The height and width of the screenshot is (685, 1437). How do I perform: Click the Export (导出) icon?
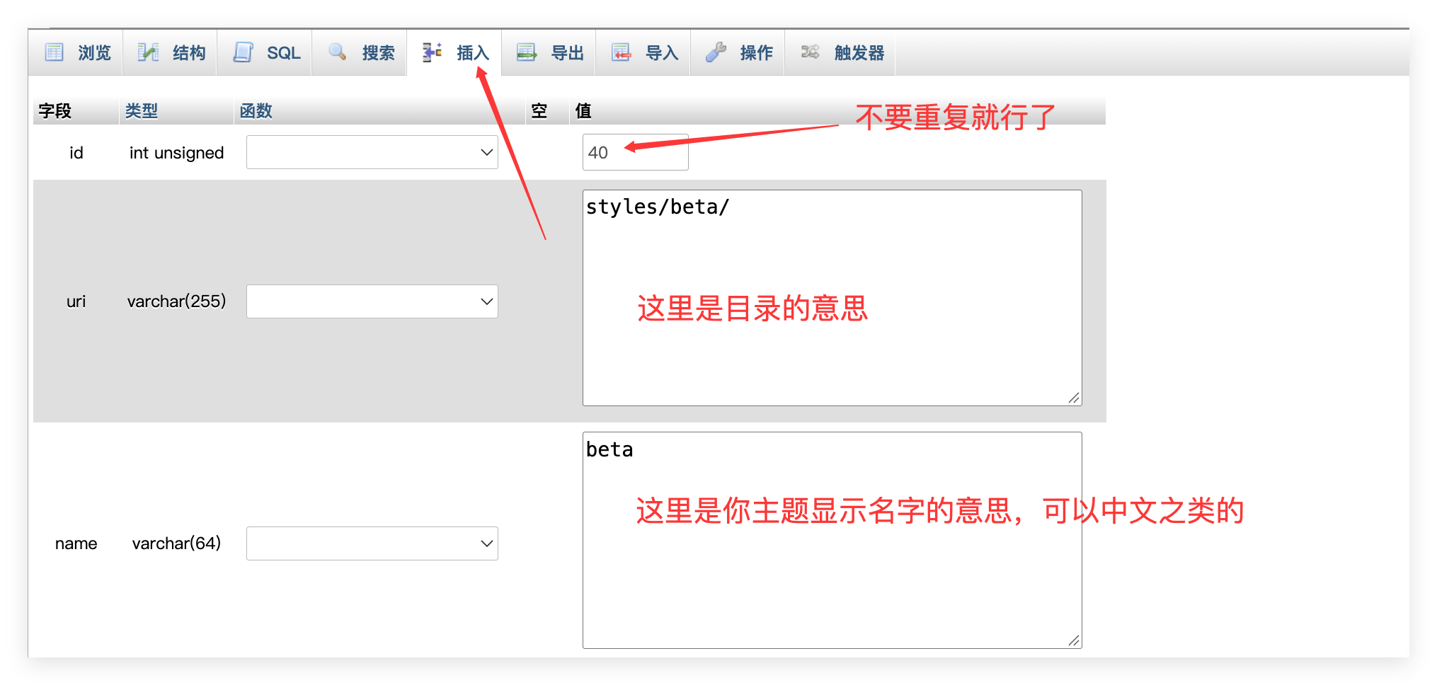point(527,52)
